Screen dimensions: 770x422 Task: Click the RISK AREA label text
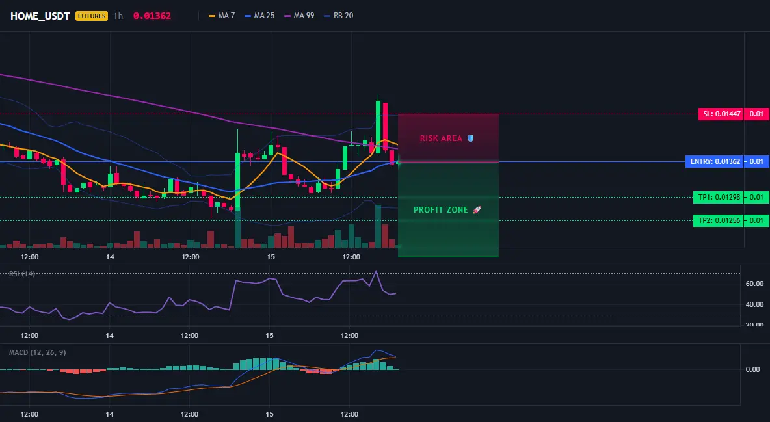click(x=441, y=138)
